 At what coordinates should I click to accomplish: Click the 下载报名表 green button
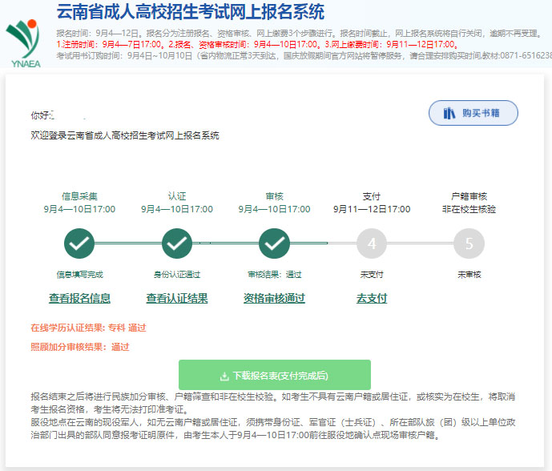[275, 375]
